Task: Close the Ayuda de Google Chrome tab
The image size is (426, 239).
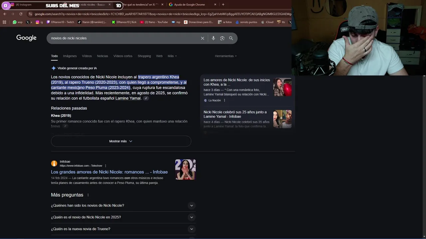Action: click(x=215, y=5)
